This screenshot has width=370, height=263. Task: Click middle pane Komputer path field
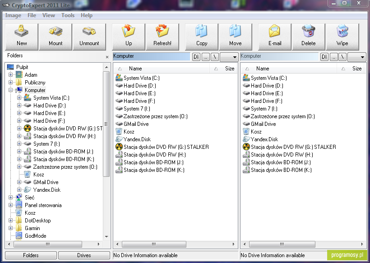[152, 56]
